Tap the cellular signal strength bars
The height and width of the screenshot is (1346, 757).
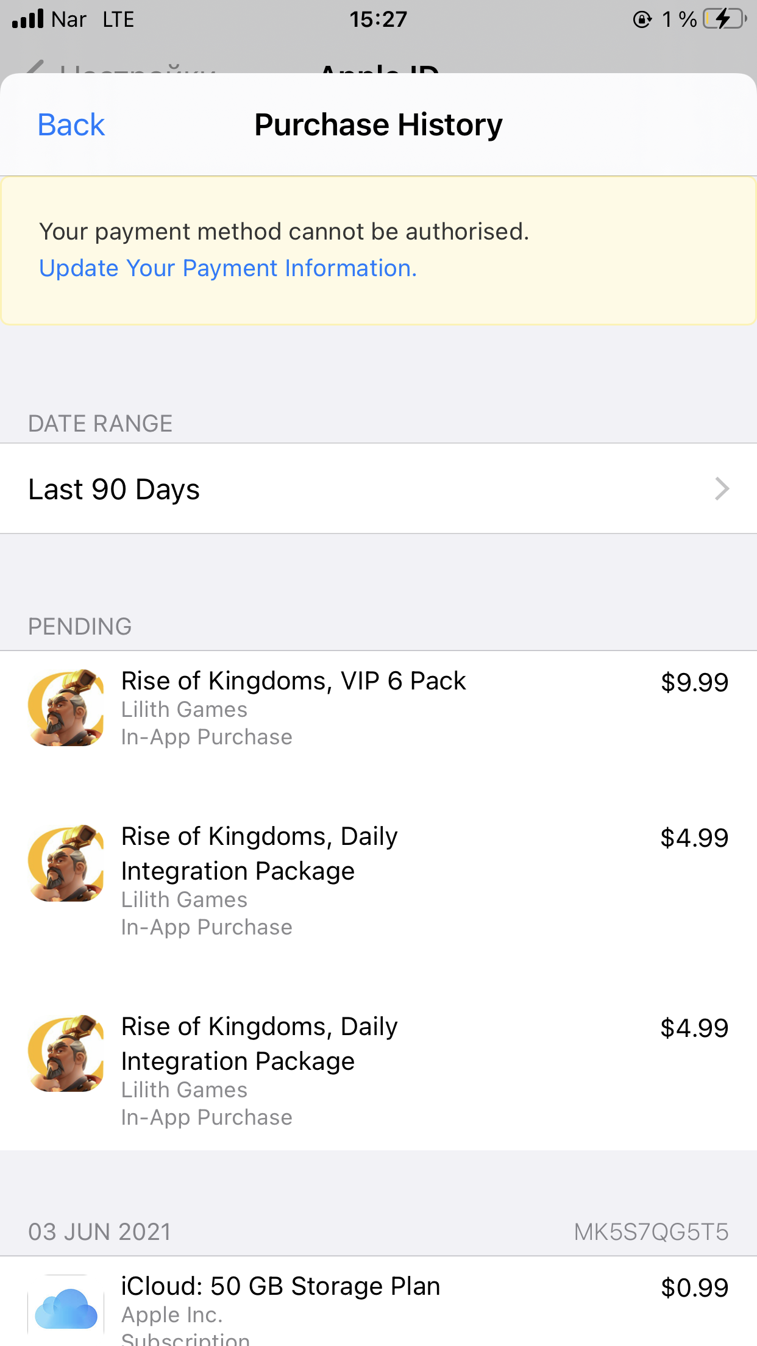[28, 19]
